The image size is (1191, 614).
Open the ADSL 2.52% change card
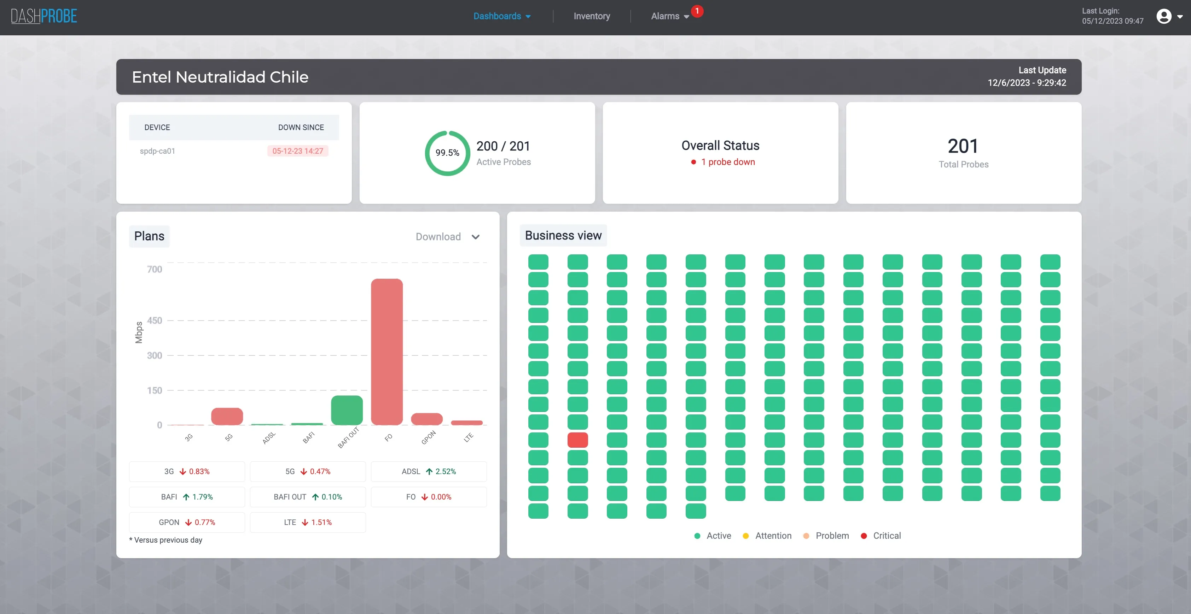[429, 471]
